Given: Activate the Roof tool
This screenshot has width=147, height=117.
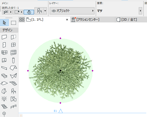Looking at the screenshot, I should pos(13,68).
